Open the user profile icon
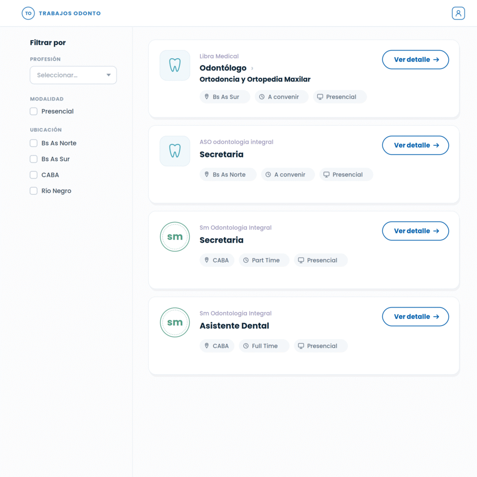Screen dimensions: 477x477 pyautogui.click(x=458, y=14)
